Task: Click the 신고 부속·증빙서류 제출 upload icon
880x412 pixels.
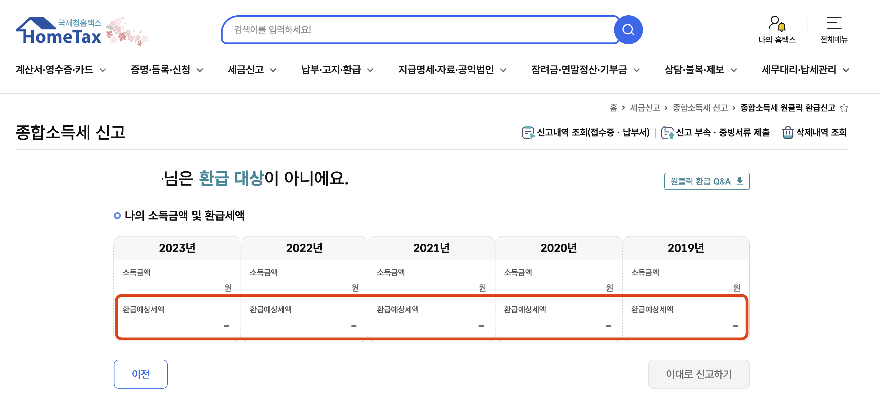Action: click(x=667, y=132)
